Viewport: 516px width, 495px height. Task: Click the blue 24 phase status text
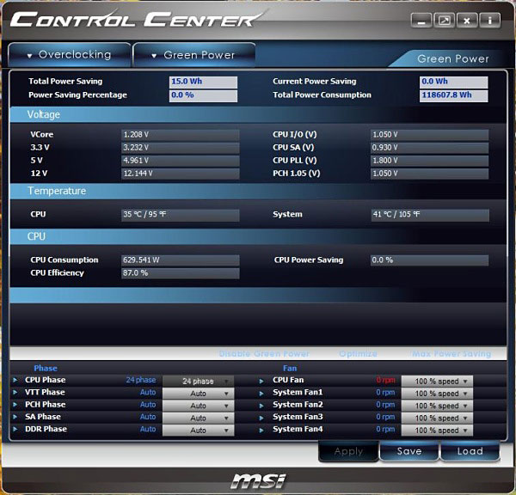click(141, 380)
